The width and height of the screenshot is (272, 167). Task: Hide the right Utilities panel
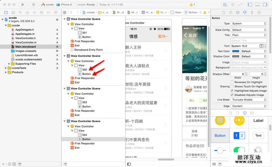pos(266,4)
